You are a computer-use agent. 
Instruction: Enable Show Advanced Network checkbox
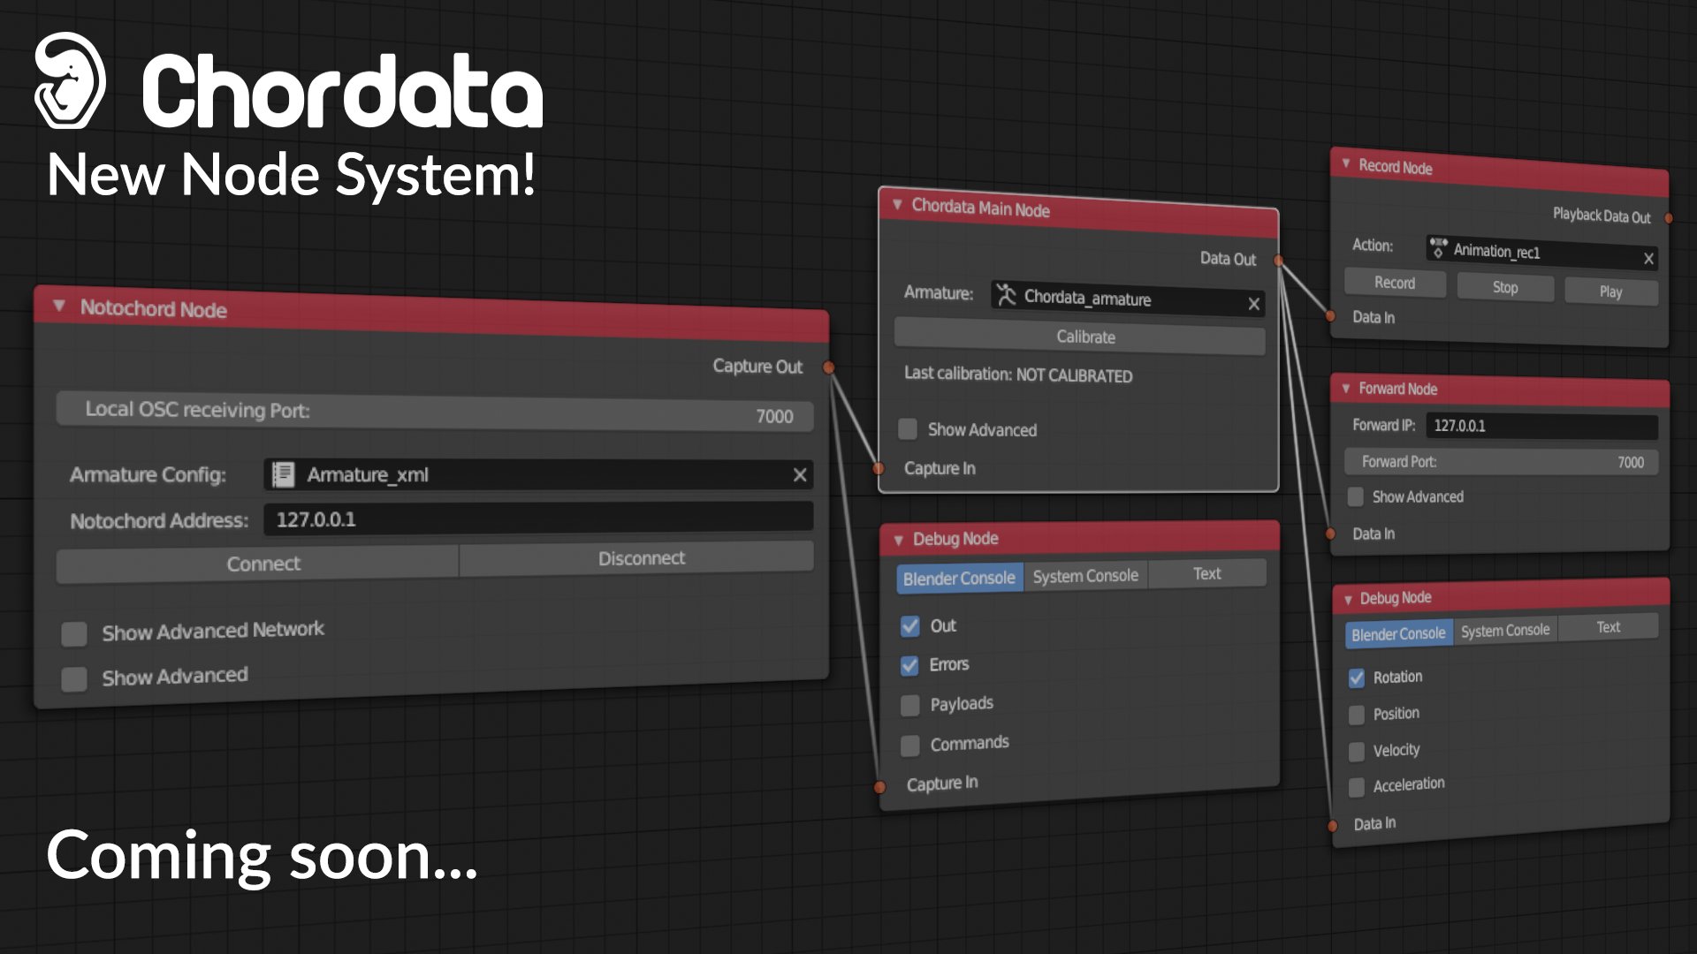(74, 633)
